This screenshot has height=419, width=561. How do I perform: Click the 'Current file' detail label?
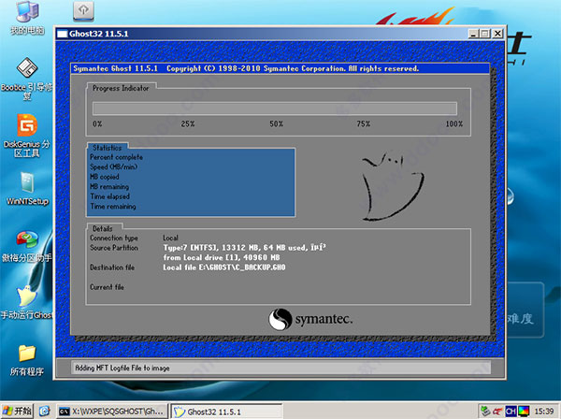(107, 287)
